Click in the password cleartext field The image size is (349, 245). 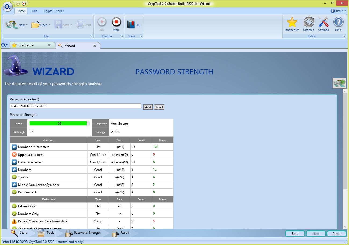(x=75, y=106)
